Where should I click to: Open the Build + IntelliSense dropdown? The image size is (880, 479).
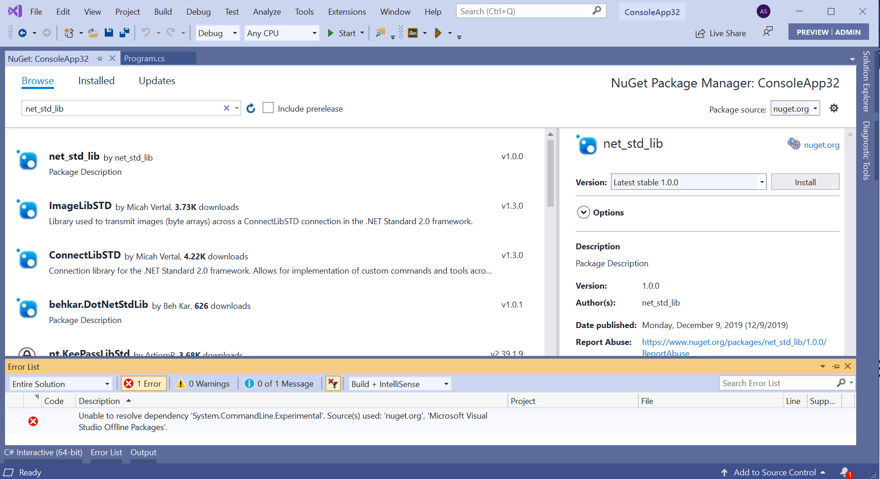pyautogui.click(x=400, y=384)
